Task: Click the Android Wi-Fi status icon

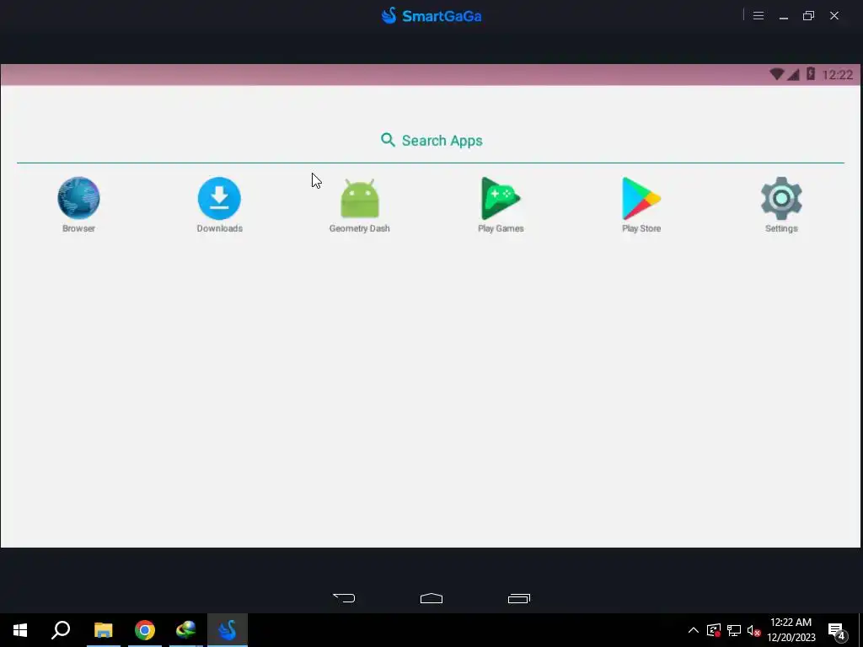Action: pos(776,74)
